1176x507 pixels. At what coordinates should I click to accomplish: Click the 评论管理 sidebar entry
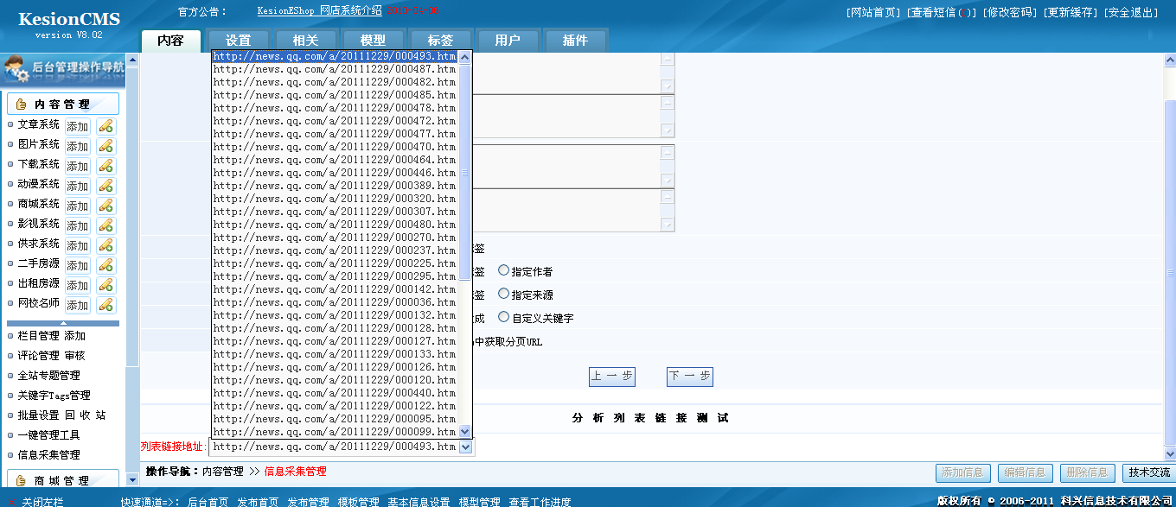point(39,356)
